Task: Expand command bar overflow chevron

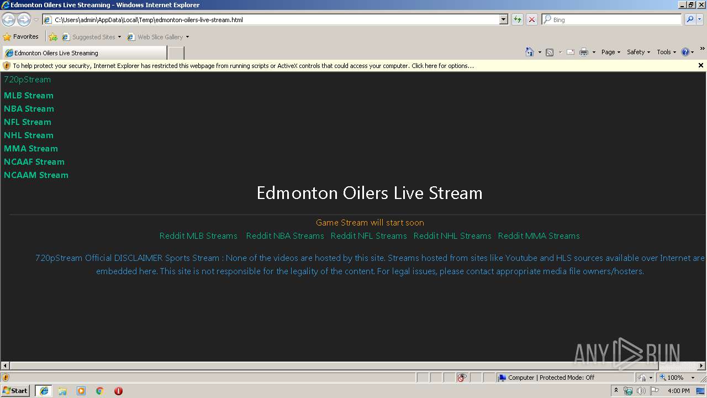Action: [x=702, y=49]
